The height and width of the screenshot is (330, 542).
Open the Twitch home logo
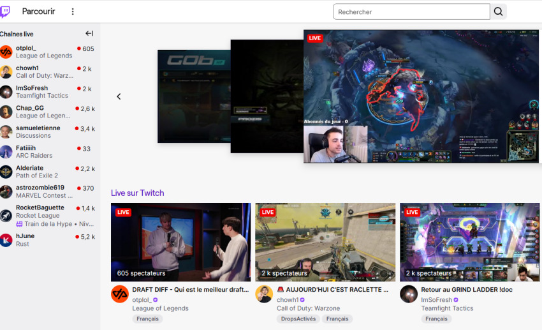click(5, 11)
